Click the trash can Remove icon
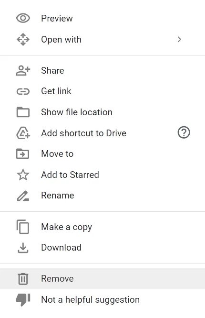 click(23, 279)
